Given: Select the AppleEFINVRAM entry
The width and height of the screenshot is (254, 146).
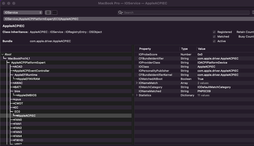Looking at the screenshot, I should click(29, 79).
